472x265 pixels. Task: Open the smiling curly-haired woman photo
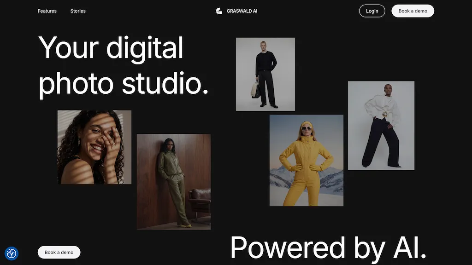pyautogui.click(x=94, y=147)
